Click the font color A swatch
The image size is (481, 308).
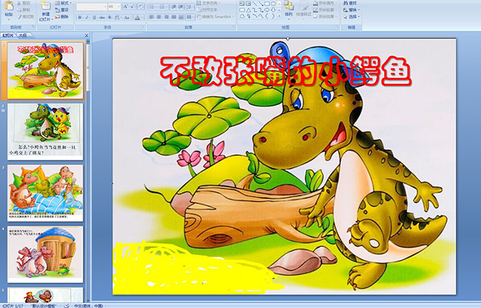(137, 17)
